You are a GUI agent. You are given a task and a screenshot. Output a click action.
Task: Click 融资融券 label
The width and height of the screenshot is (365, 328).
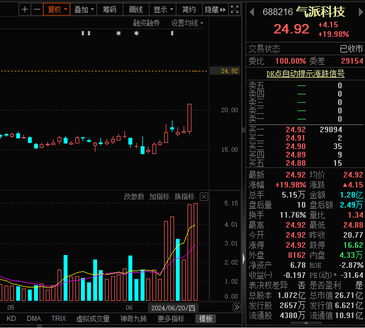point(146,23)
